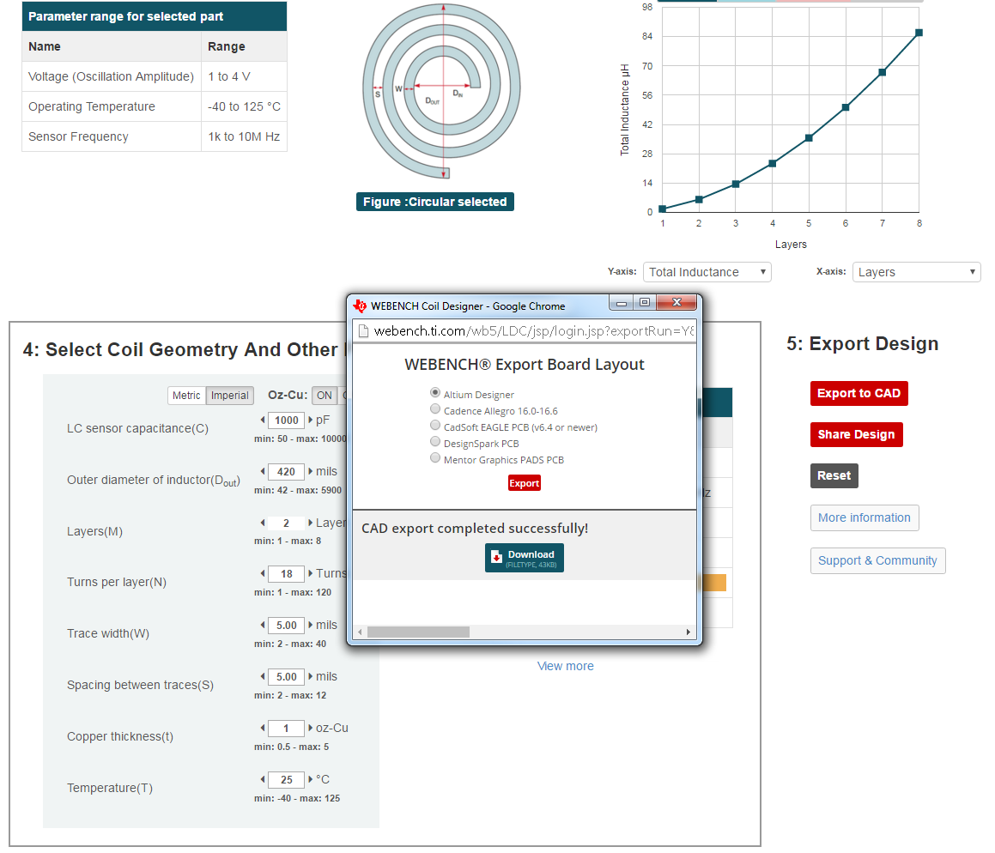995x853 pixels.
Task: Close the WEBENCH Coil Designer popup
Action: point(676,303)
